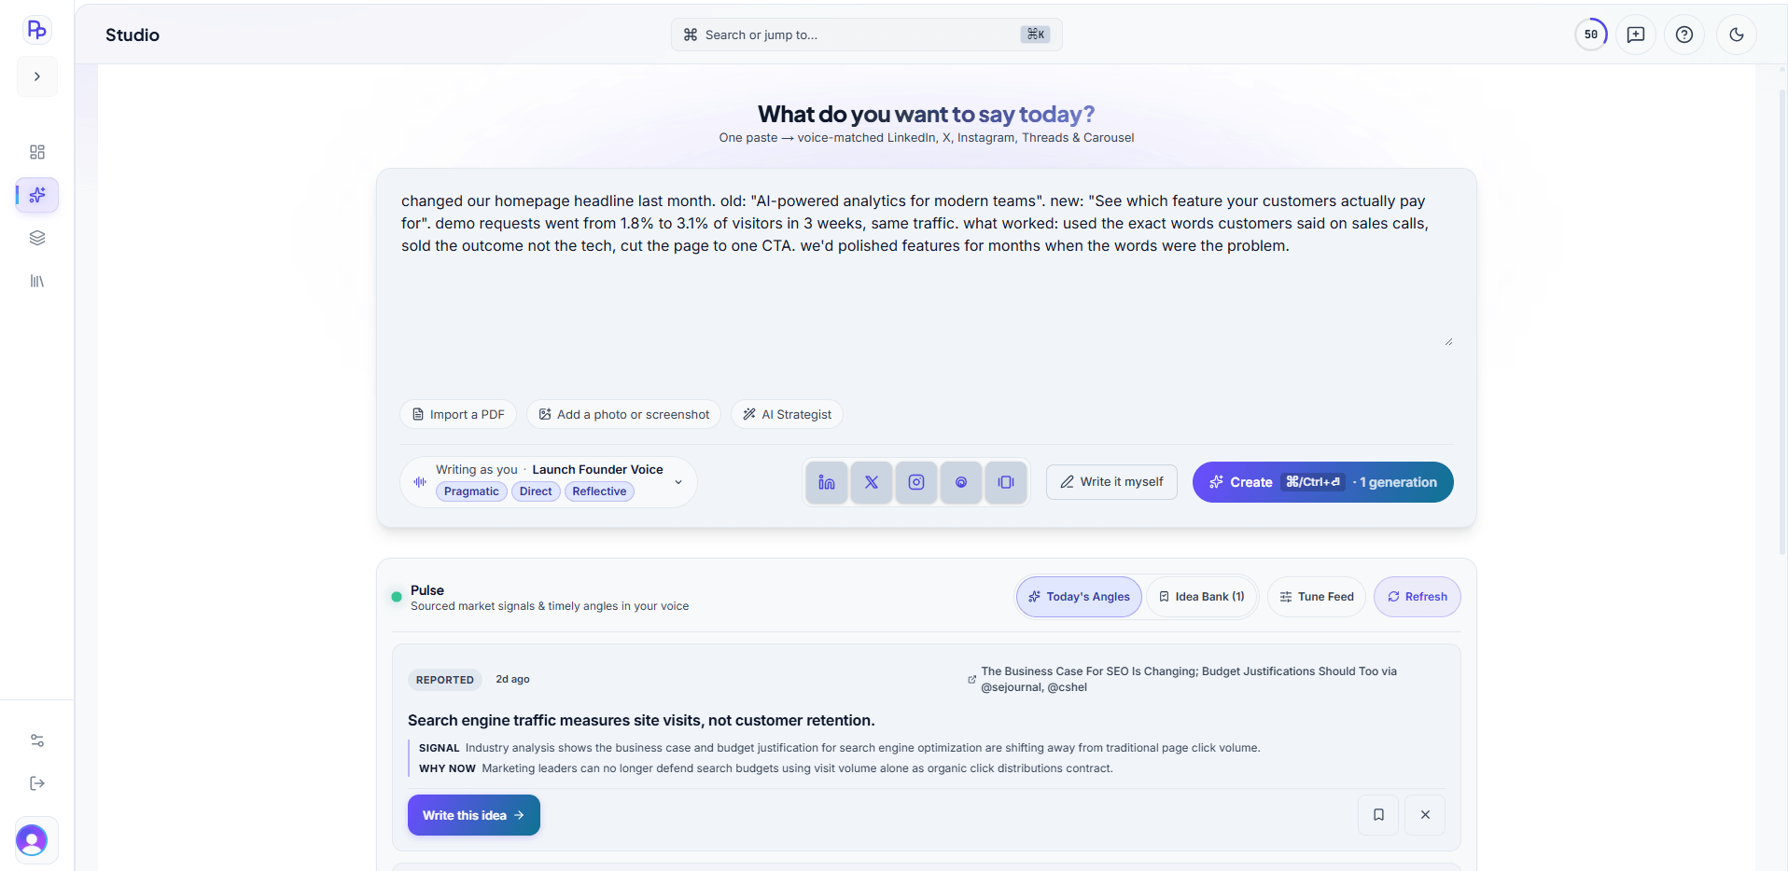Click the SIGNAL line text
1788x871 pixels.
click(x=840, y=748)
